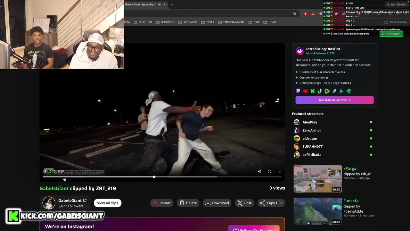Enter fullscreen on the video player

click(270, 171)
